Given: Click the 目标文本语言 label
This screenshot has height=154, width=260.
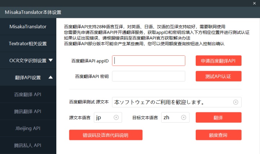Looking at the screenshot, I should click(145, 117).
